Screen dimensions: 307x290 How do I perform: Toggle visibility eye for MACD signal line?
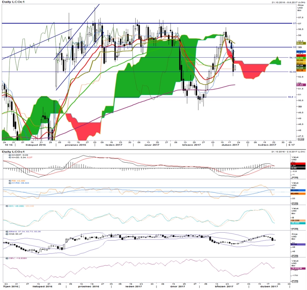[x=10, y=158]
